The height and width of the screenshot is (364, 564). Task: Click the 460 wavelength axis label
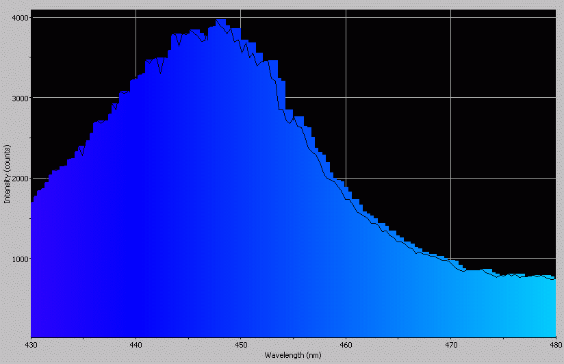346,345
